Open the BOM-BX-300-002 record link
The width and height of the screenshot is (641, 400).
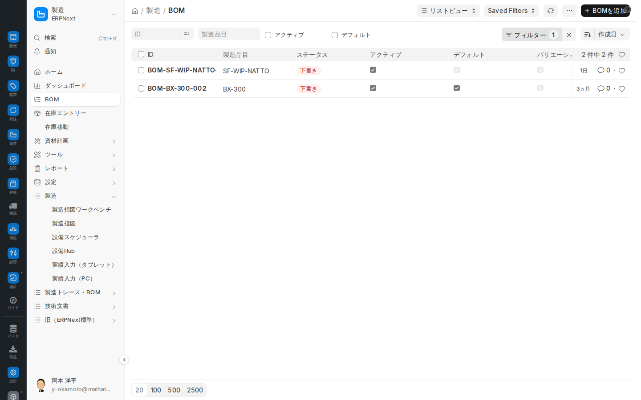click(177, 88)
